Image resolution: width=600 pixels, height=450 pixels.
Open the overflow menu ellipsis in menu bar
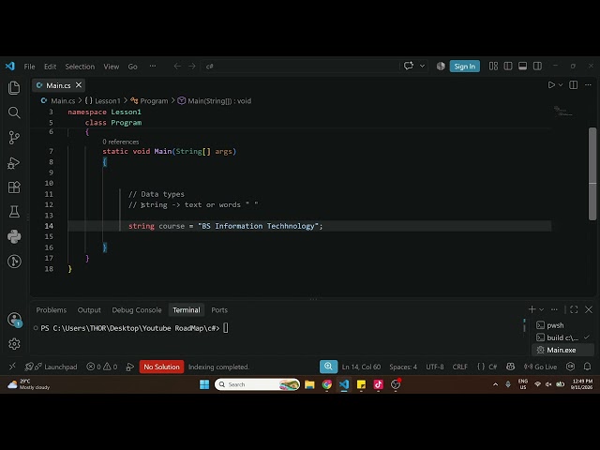pos(153,67)
